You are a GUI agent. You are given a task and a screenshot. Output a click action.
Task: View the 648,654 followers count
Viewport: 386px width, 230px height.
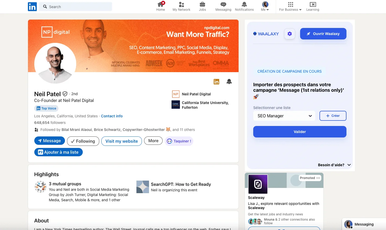tap(50, 123)
